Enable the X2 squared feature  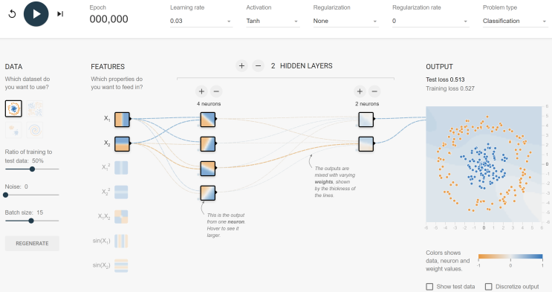tap(121, 192)
